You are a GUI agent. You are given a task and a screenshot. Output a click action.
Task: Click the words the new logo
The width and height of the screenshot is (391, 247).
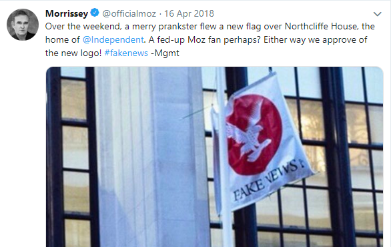point(73,53)
